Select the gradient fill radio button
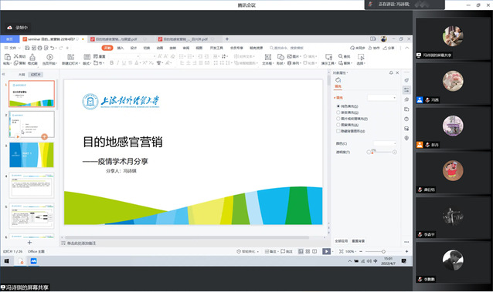493x292 pixels. pos(338,112)
